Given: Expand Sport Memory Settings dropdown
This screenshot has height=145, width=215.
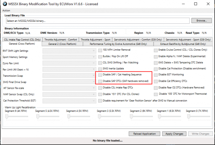Looking at the screenshot, I should point(69,57).
